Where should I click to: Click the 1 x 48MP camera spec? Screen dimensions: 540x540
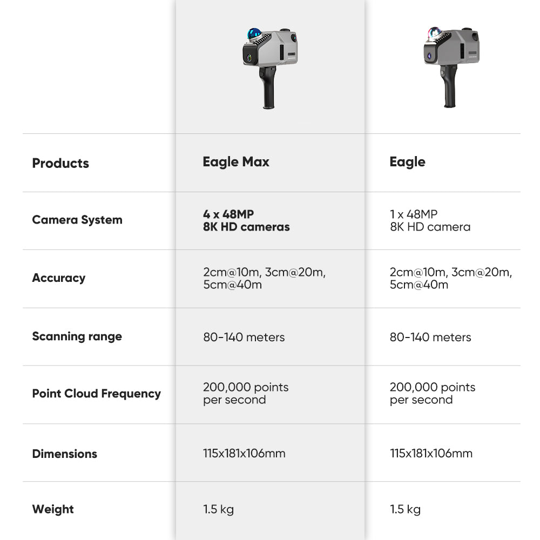430,220
